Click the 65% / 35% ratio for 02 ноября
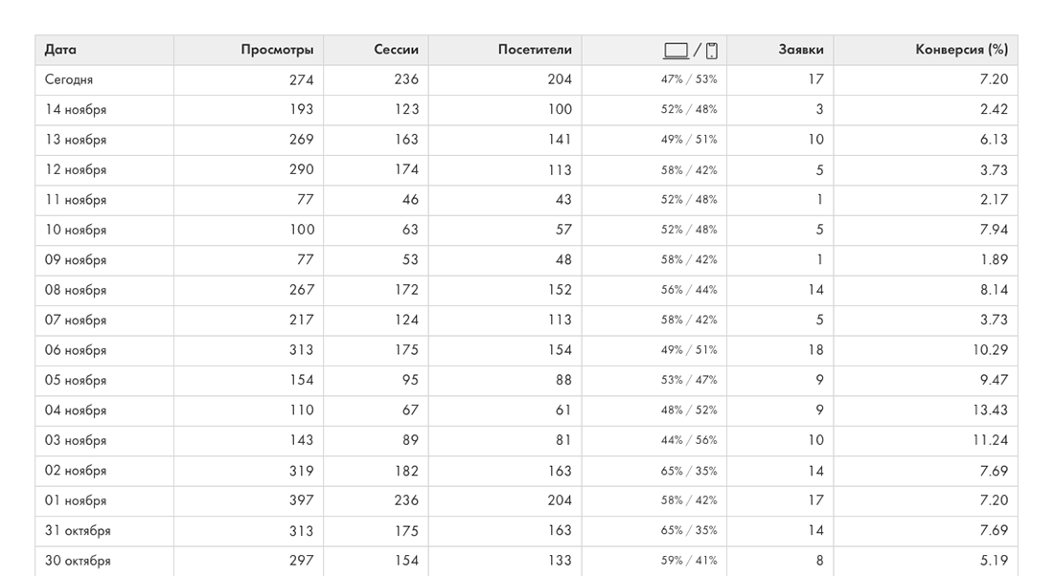 pyautogui.click(x=688, y=471)
